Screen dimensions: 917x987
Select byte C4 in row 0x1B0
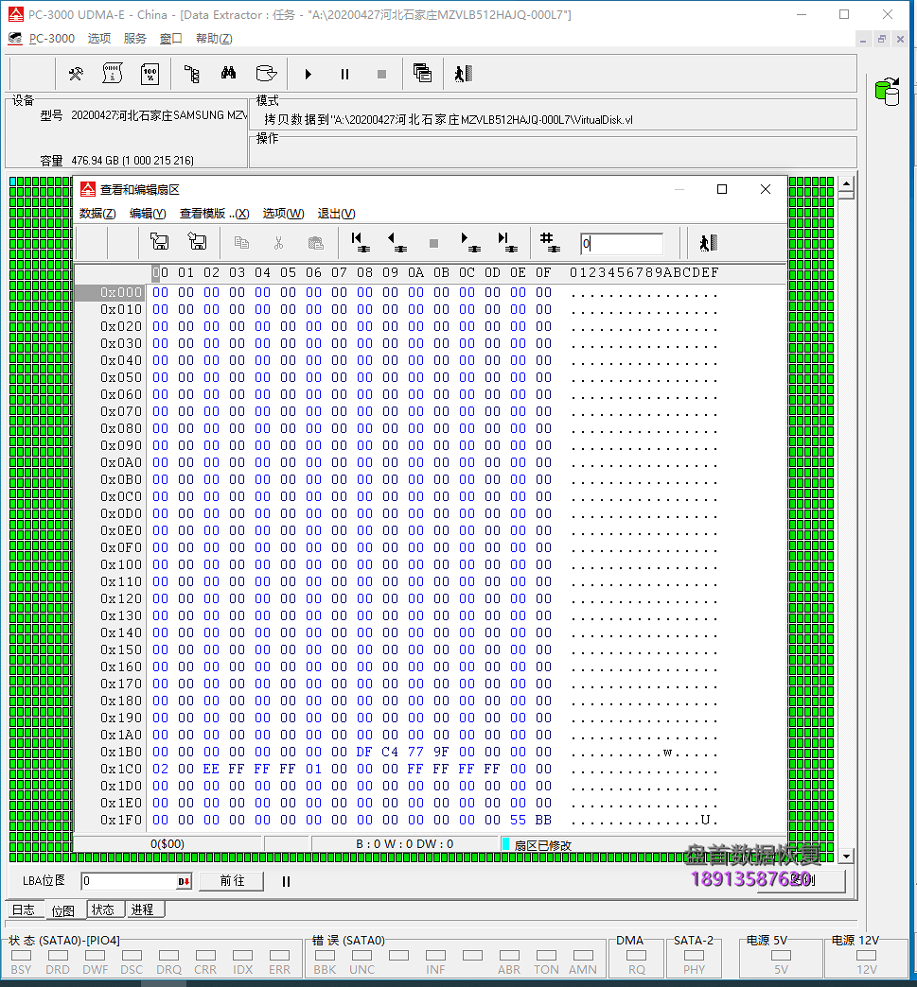[x=390, y=752]
